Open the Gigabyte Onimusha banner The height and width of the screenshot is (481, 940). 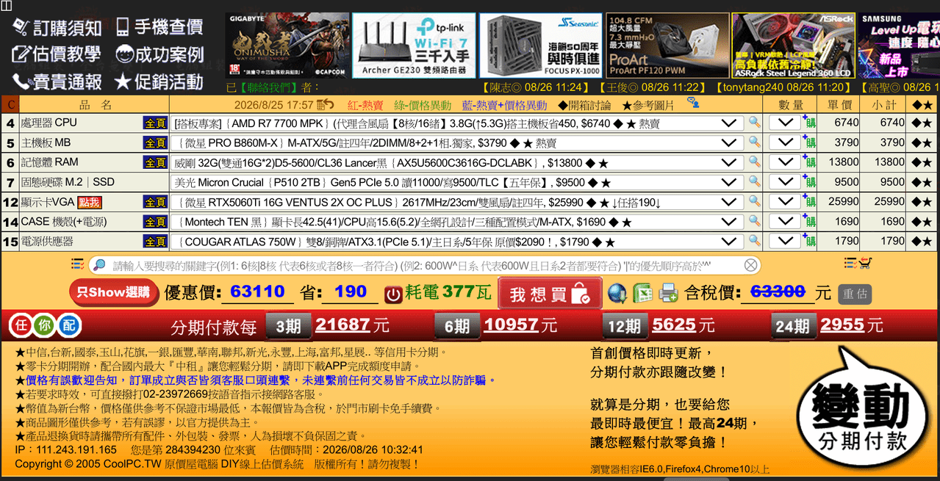pos(287,46)
